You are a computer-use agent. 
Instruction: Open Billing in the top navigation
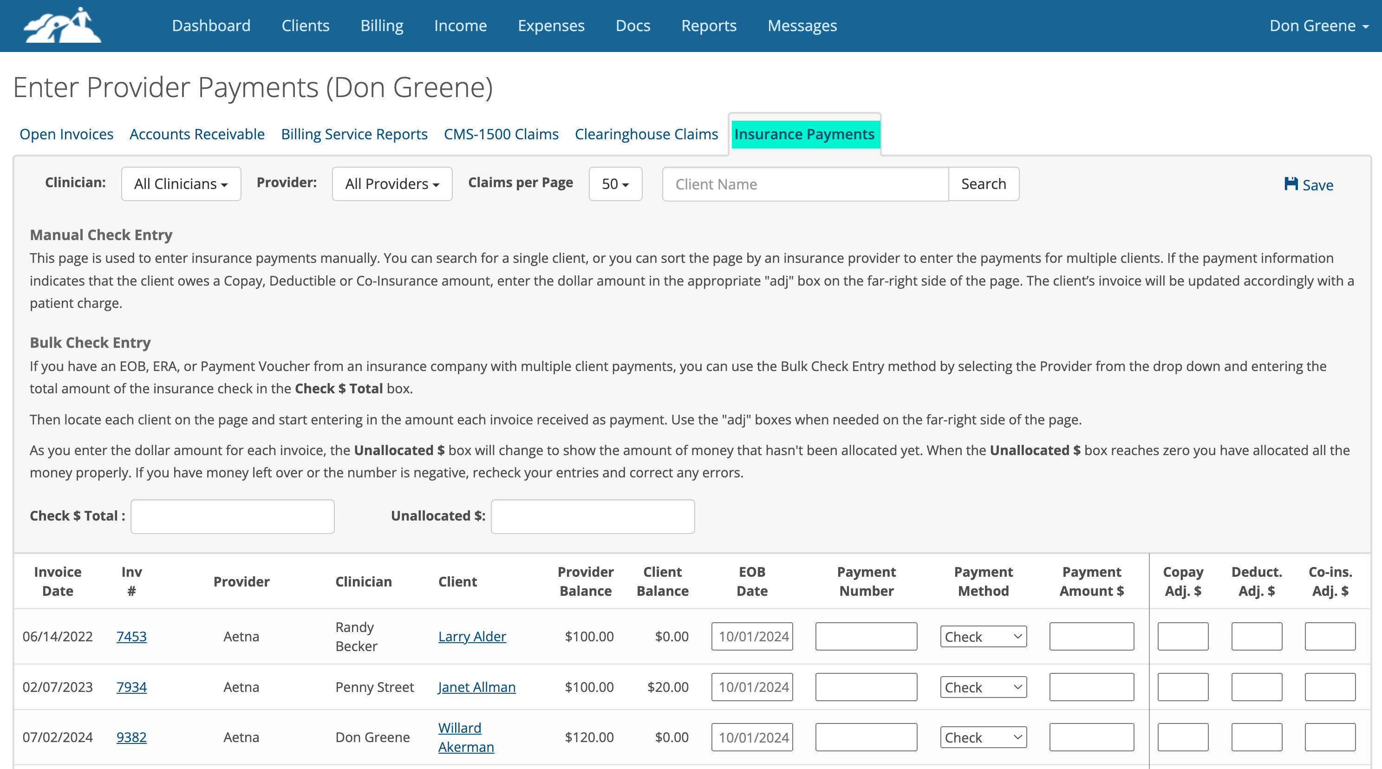(x=381, y=26)
